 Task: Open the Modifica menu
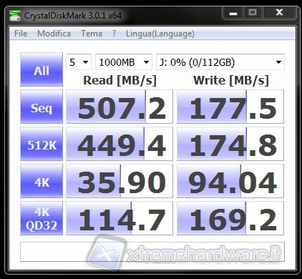pyautogui.click(x=54, y=34)
